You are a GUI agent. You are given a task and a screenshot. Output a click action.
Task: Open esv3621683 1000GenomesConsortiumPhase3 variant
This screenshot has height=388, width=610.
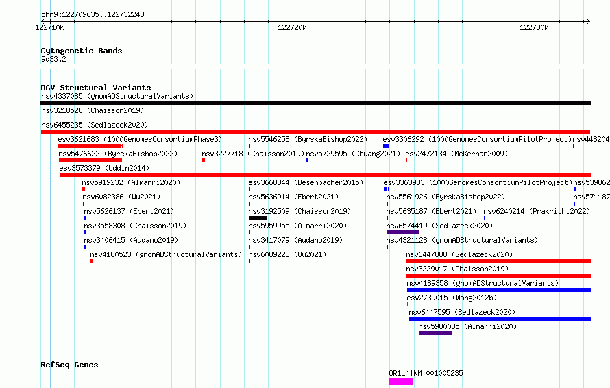coord(140,139)
